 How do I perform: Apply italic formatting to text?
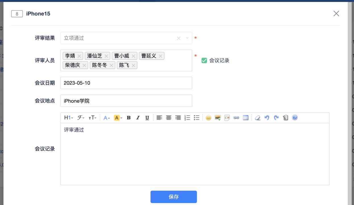(x=138, y=118)
